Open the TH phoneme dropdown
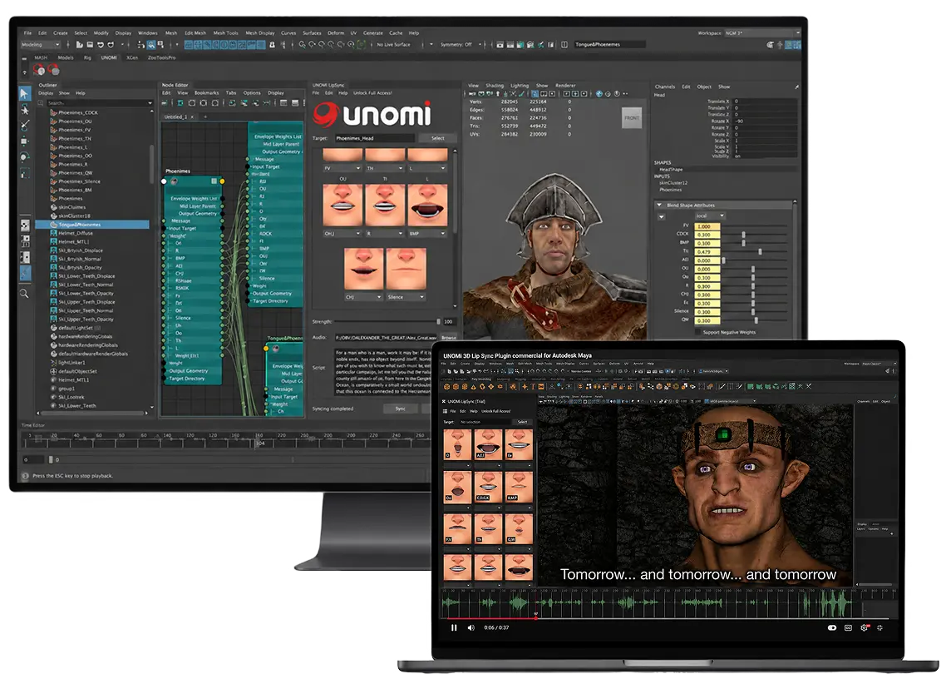 coord(385,168)
